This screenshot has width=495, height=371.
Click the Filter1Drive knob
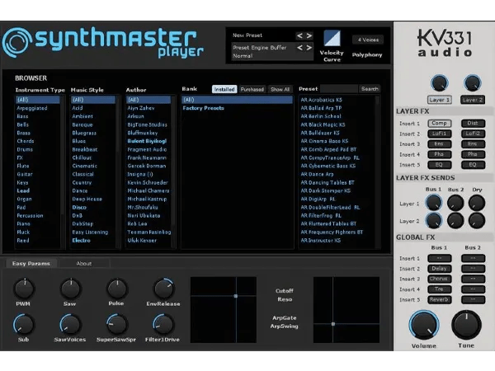coord(163,324)
